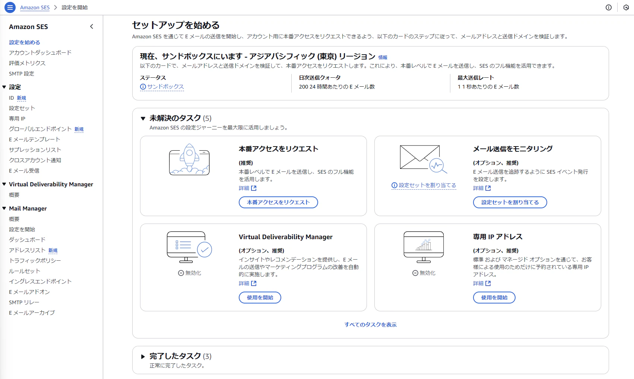The height and width of the screenshot is (379, 634).
Task: Click 詳細 link under メール送信をモニタリング
Action: [478, 188]
